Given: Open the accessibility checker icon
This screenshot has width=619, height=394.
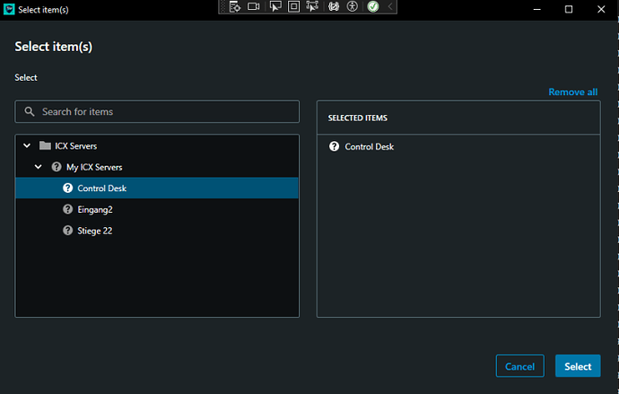Looking at the screenshot, I should tap(353, 7).
